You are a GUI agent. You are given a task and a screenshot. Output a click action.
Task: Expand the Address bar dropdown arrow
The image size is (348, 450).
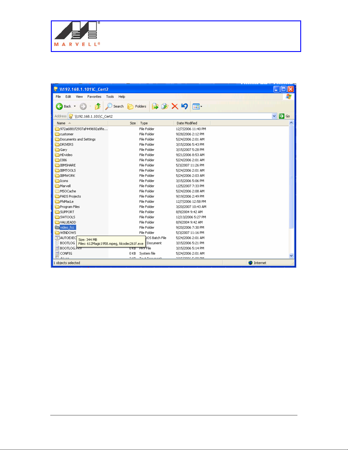coord(274,116)
